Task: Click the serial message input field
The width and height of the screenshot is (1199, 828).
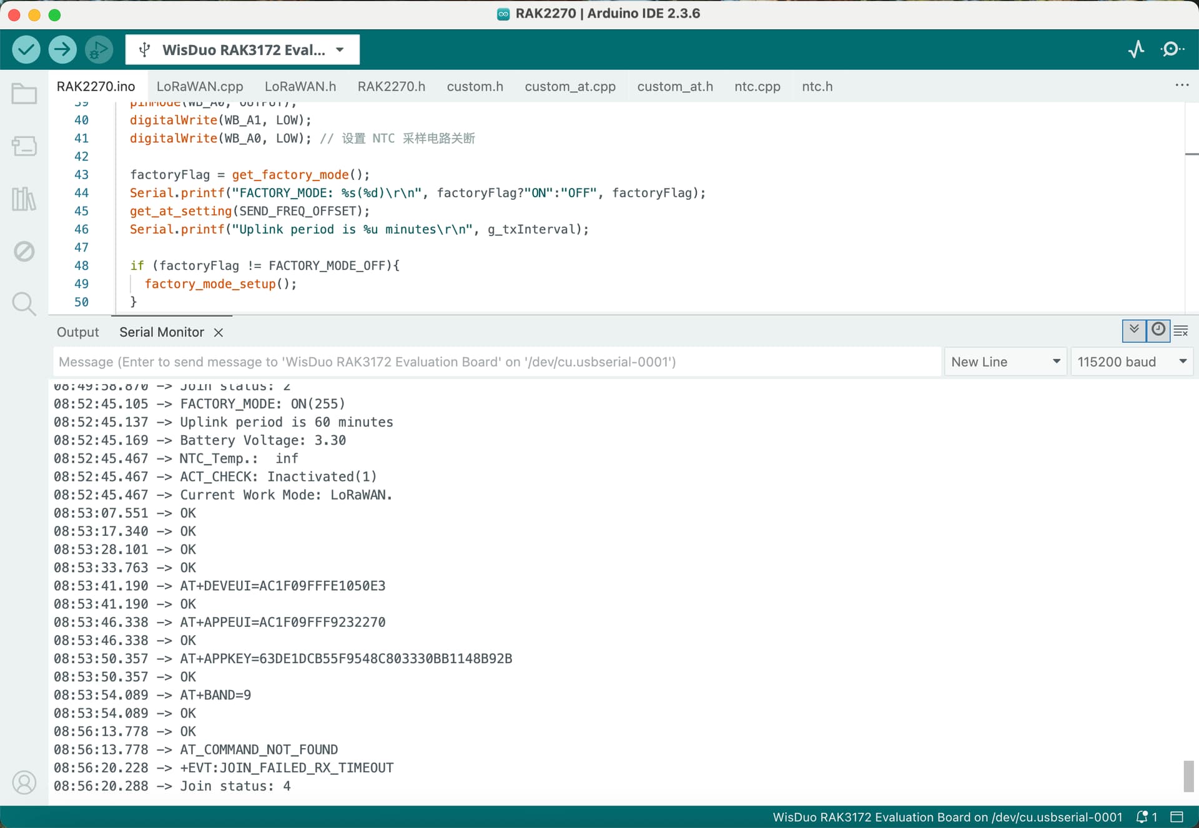Action: point(496,362)
